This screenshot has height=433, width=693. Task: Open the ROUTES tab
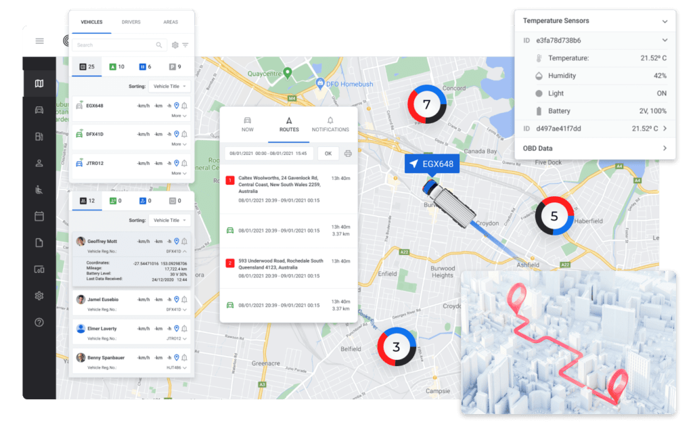pos(289,124)
